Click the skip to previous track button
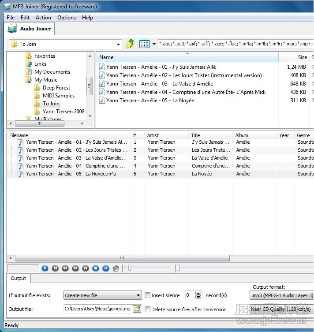Image resolution: width=314 pixels, height=332 pixels. click(55, 268)
